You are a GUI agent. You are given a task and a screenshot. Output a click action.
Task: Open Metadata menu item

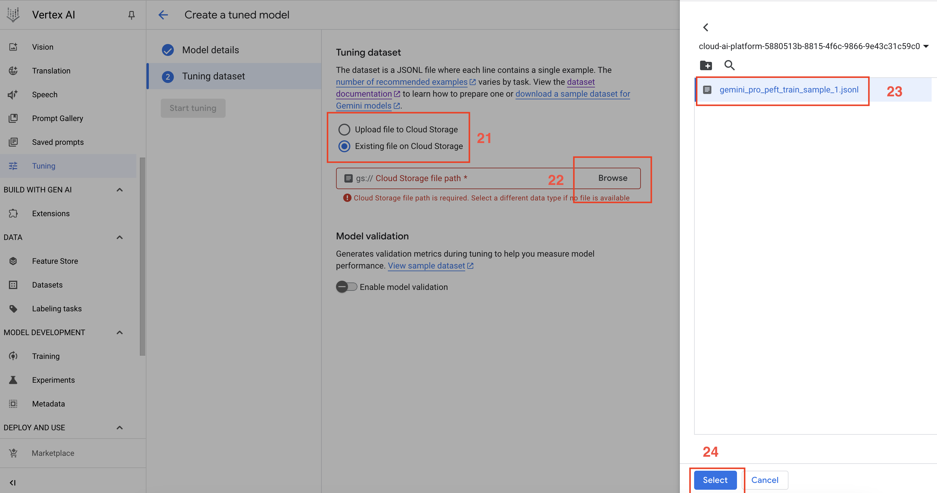point(68,403)
